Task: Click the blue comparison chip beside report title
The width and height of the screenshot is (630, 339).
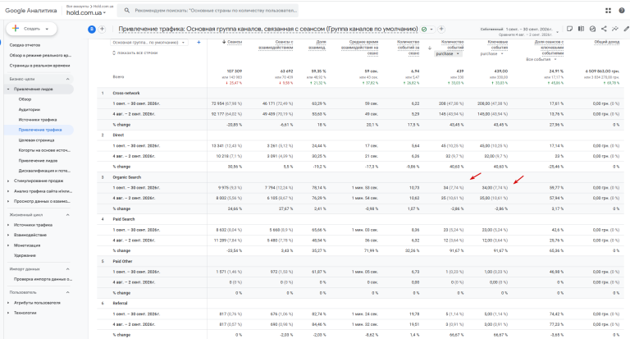Action: pos(92,29)
